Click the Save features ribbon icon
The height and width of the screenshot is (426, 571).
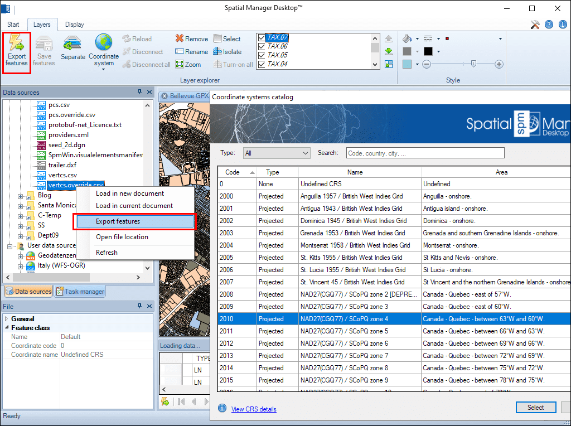tap(43, 50)
